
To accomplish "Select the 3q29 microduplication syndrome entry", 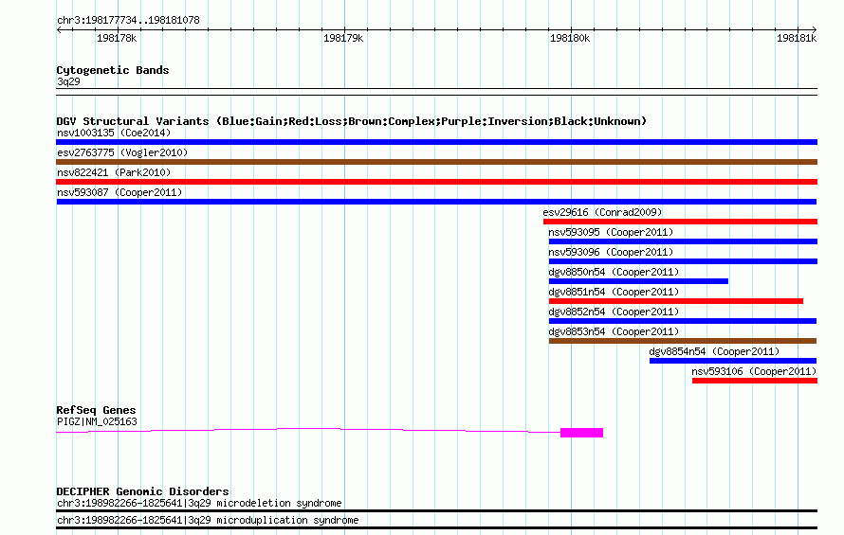I will point(208,521).
